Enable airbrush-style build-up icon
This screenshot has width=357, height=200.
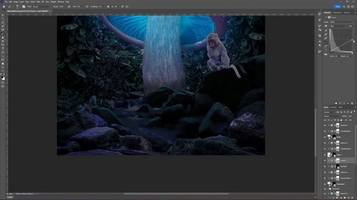click(87, 7)
